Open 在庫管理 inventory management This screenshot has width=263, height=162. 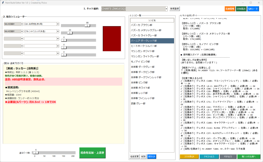(x=230, y=9)
